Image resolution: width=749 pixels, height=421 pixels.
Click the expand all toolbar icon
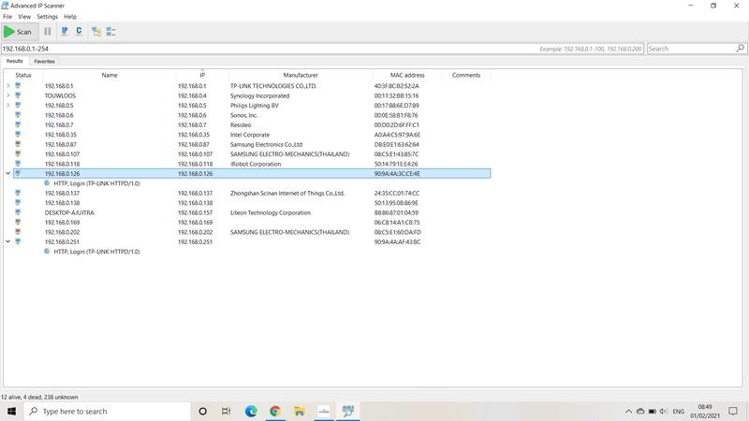[96, 32]
